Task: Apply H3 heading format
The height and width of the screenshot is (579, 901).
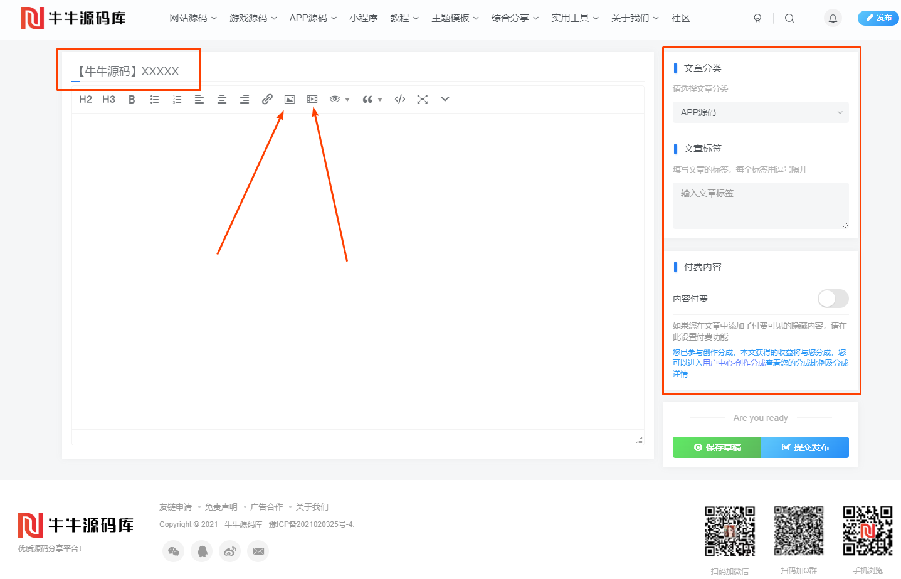Action: (108, 99)
